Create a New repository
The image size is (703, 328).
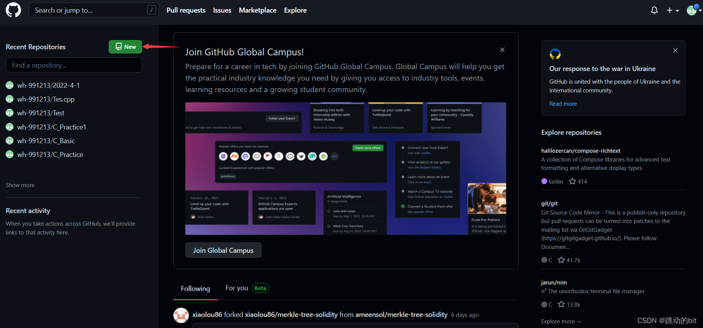pos(125,47)
